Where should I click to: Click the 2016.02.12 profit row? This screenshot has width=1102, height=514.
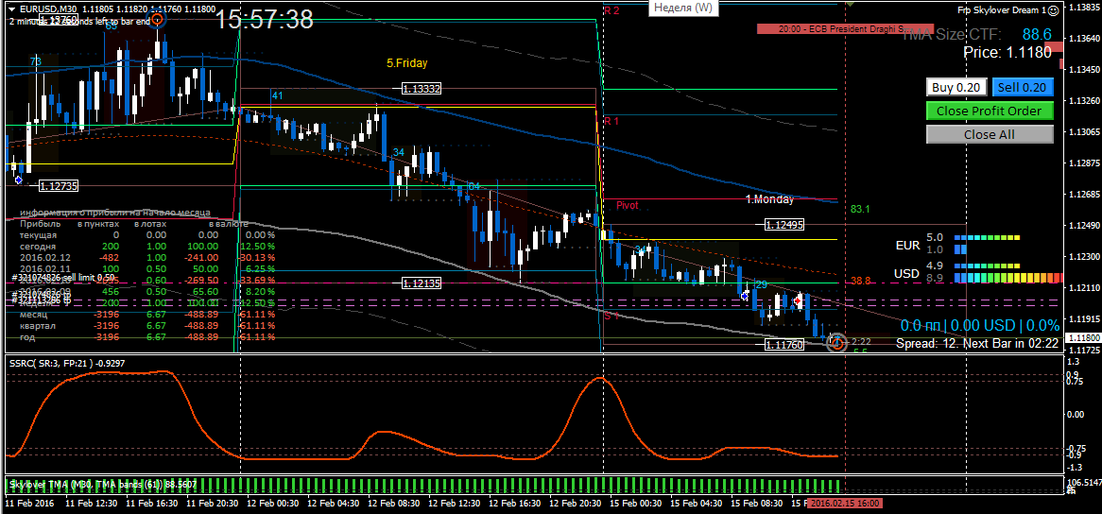coord(147,258)
